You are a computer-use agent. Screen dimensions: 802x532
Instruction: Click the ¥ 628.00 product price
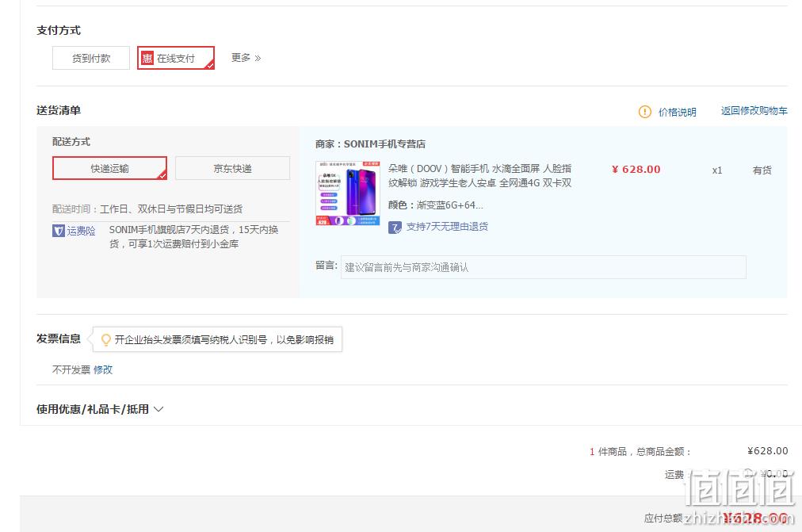pyautogui.click(x=636, y=170)
